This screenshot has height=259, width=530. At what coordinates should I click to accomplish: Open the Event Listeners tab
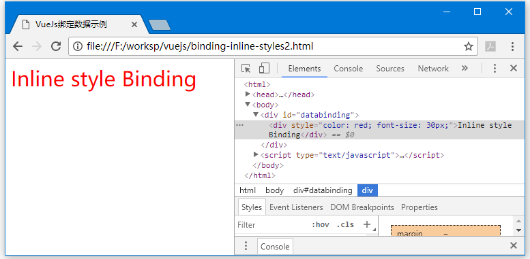pyautogui.click(x=296, y=207)
